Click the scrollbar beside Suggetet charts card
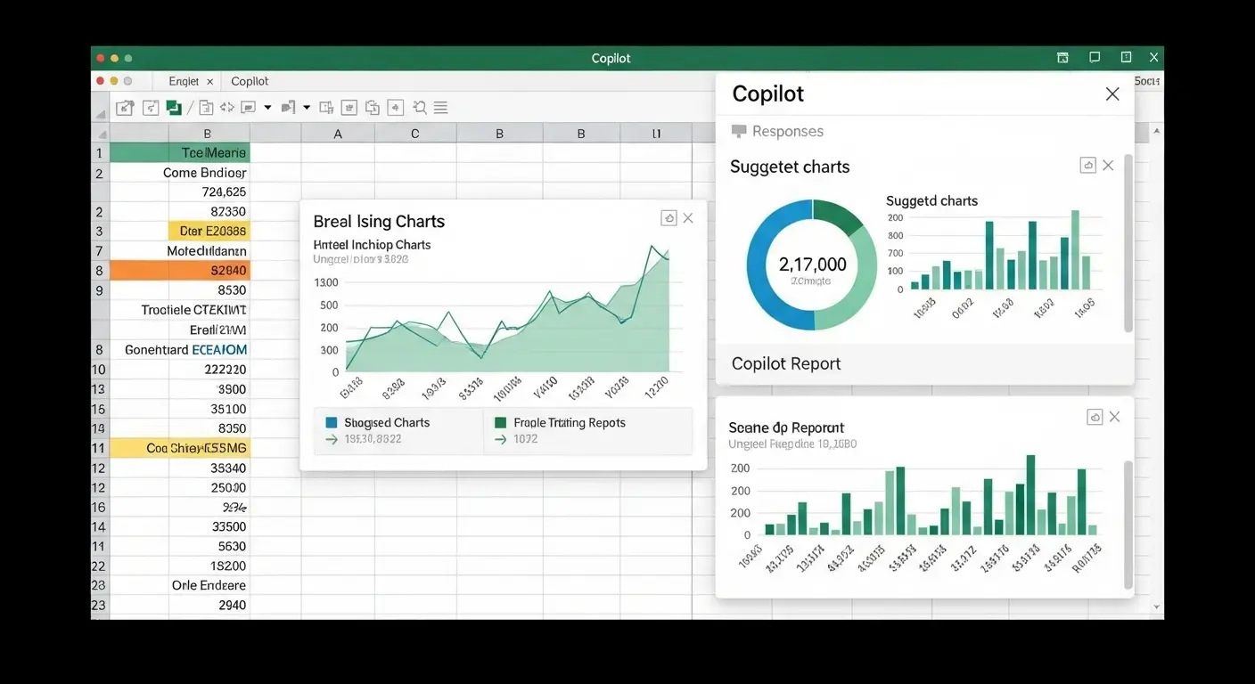The height and width of the screenshot is (684, 1255). (x=1128, y=242)
